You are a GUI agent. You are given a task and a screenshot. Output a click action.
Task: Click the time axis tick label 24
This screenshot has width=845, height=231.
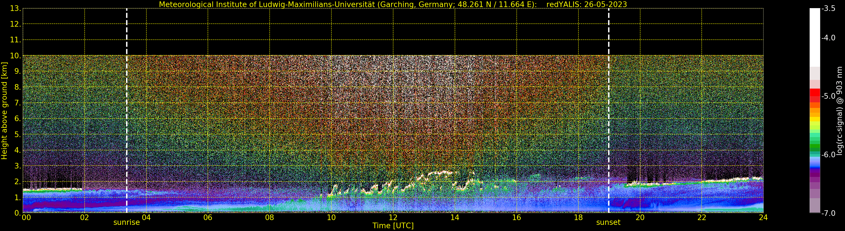[x=763, y=218]
